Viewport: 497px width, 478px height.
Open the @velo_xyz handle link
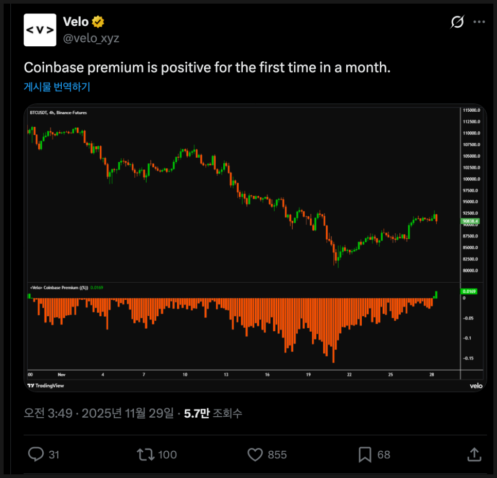[x=91, y=38]
